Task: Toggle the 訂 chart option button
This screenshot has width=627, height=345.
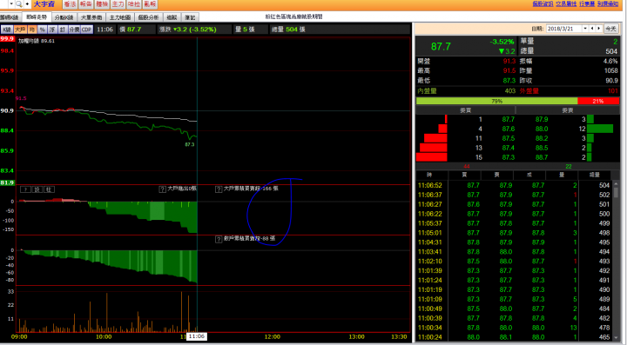Action: (63, 30)
